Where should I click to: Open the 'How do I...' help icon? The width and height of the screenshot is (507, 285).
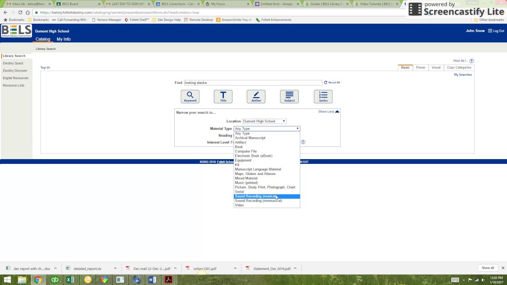pos(471,61)
